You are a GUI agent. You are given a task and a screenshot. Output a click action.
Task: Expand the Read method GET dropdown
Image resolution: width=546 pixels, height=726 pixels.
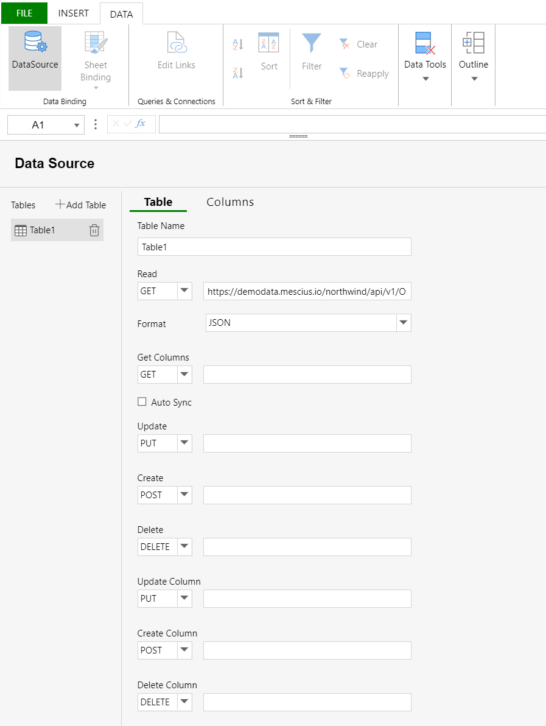pos(184,291)
